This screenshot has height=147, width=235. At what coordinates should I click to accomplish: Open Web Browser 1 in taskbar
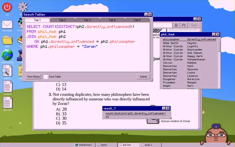tap(84, 145)
